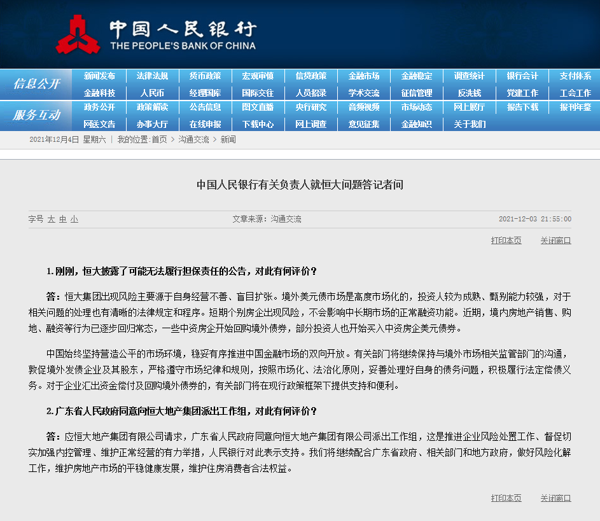Go to 经理国库 page
600x521 pixels.
click(x=205, y=93)
